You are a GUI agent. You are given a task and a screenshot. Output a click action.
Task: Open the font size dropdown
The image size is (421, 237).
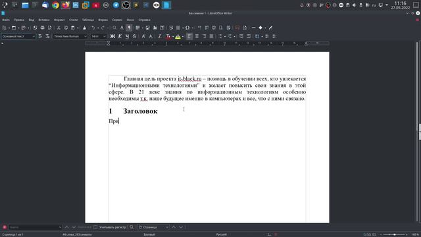pos(105,36)
